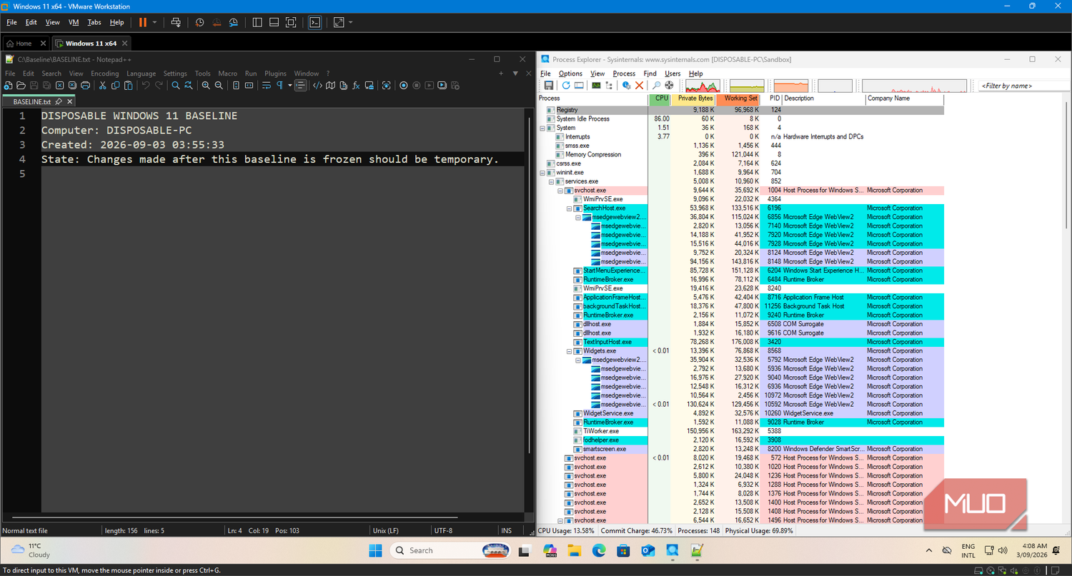Open the dropdown arrow beside VMware Pause

click(154, 22)
